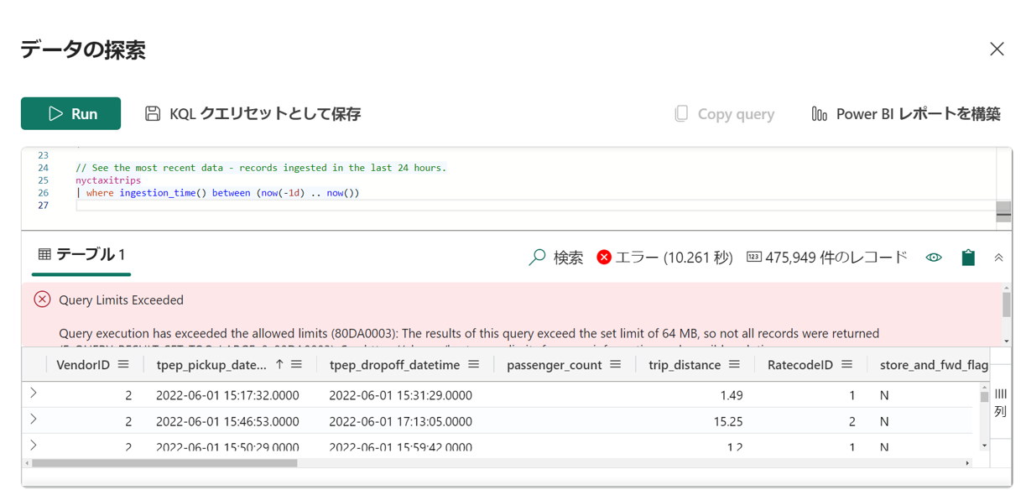Copy results with clipboard icon
This screenshot has height=495, width=1026.
(968, 258)
